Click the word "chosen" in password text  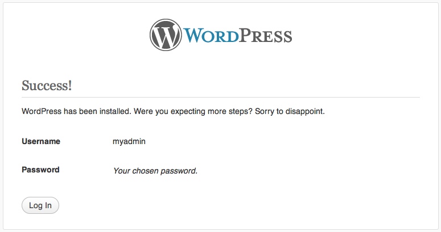145,171
